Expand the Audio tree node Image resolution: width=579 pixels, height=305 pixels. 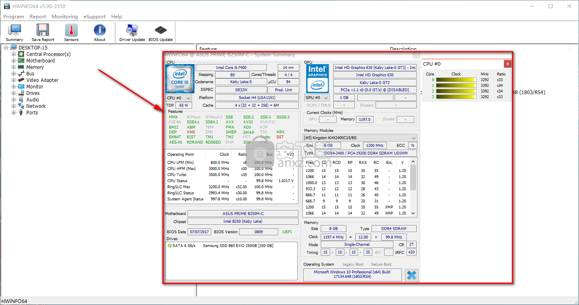tap(14, 99)
